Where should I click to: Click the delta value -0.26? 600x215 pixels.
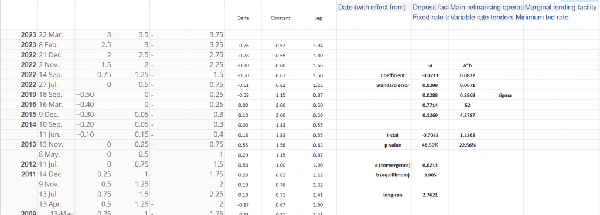tap(243, 46)
